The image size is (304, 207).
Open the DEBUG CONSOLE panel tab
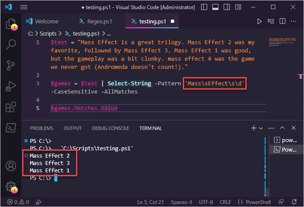coord(110,128)
